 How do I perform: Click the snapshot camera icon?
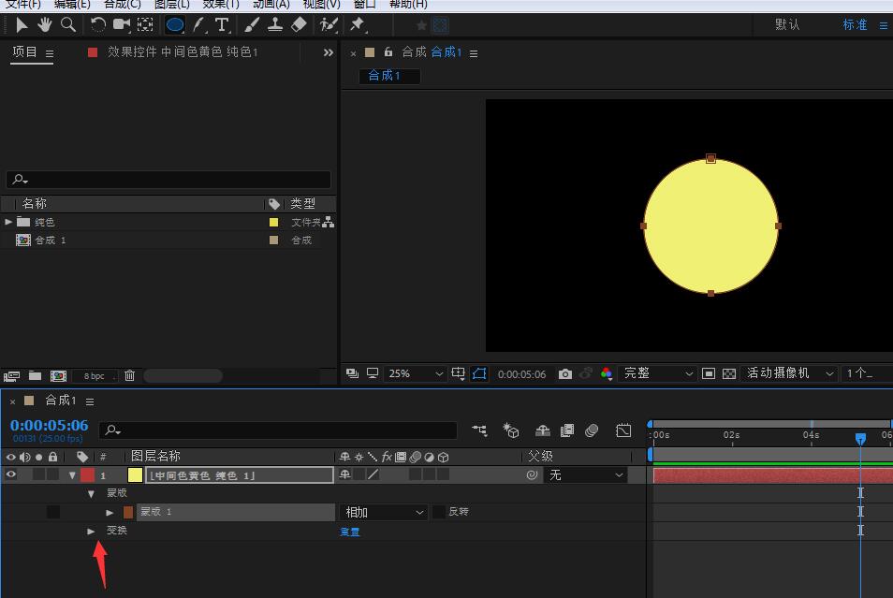click(x=564, y=373)
